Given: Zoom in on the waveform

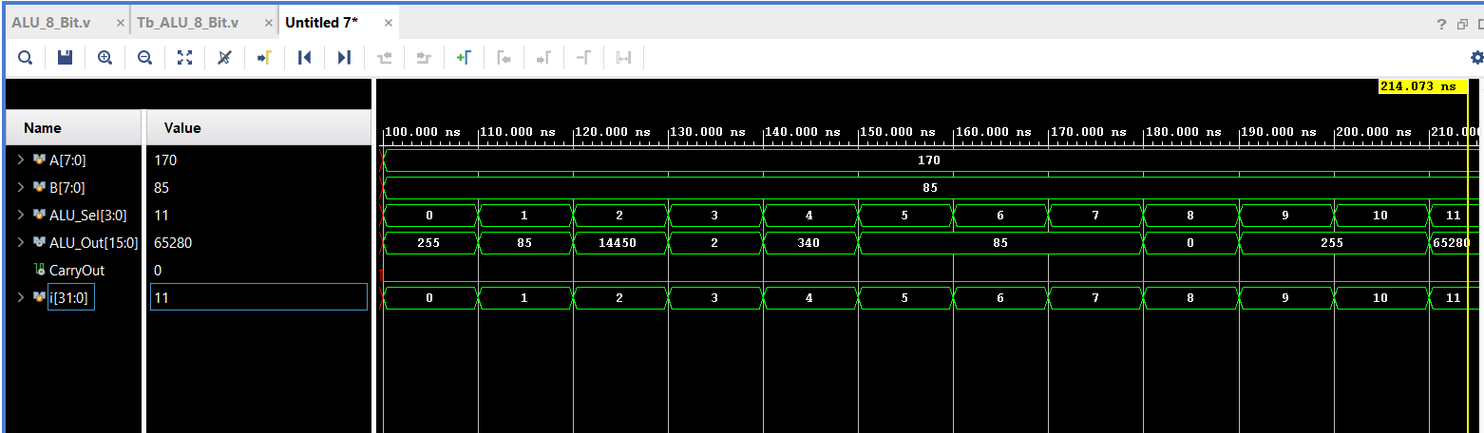Looking at the screenshot, I should (x=105, y=58).
